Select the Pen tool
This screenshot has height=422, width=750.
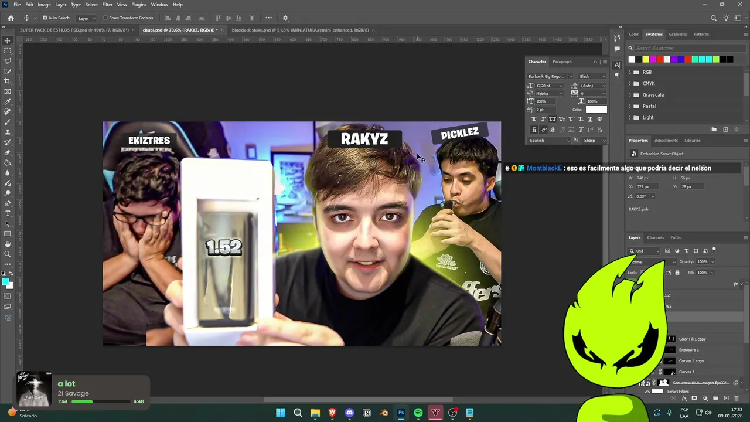(8, 203)
